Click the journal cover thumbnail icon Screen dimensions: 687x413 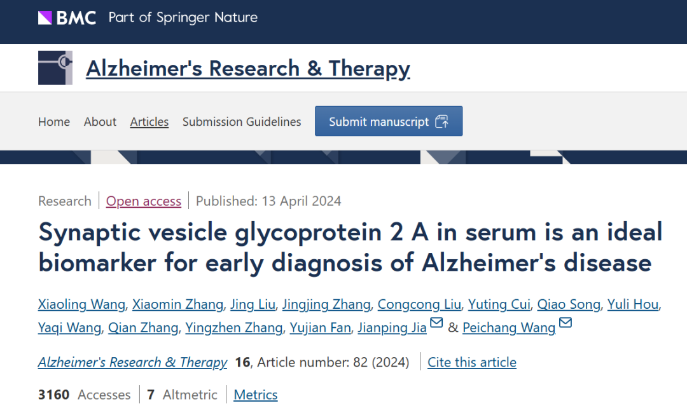click(55, 68)
